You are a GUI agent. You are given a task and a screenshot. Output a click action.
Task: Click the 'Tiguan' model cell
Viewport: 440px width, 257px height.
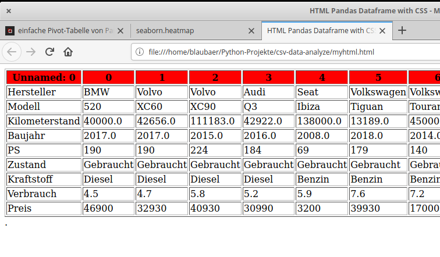coord(378,106)
